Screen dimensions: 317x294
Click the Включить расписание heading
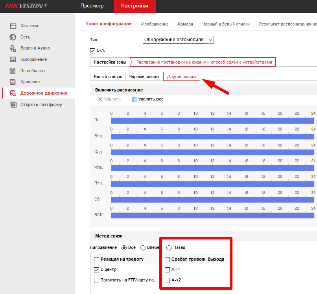tap(119, 90)
